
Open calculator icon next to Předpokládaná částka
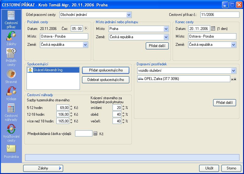pos(95,133)
